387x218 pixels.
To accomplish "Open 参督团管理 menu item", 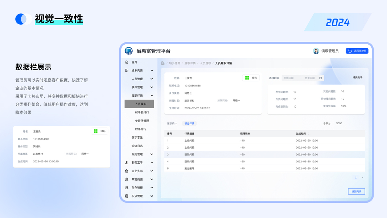I will pos(142,121).
